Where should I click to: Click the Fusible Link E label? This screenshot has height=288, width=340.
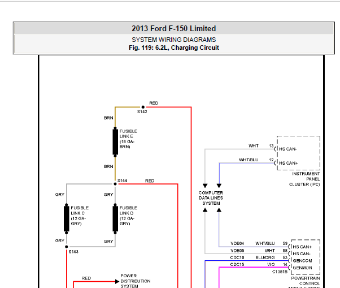[128, 139]
